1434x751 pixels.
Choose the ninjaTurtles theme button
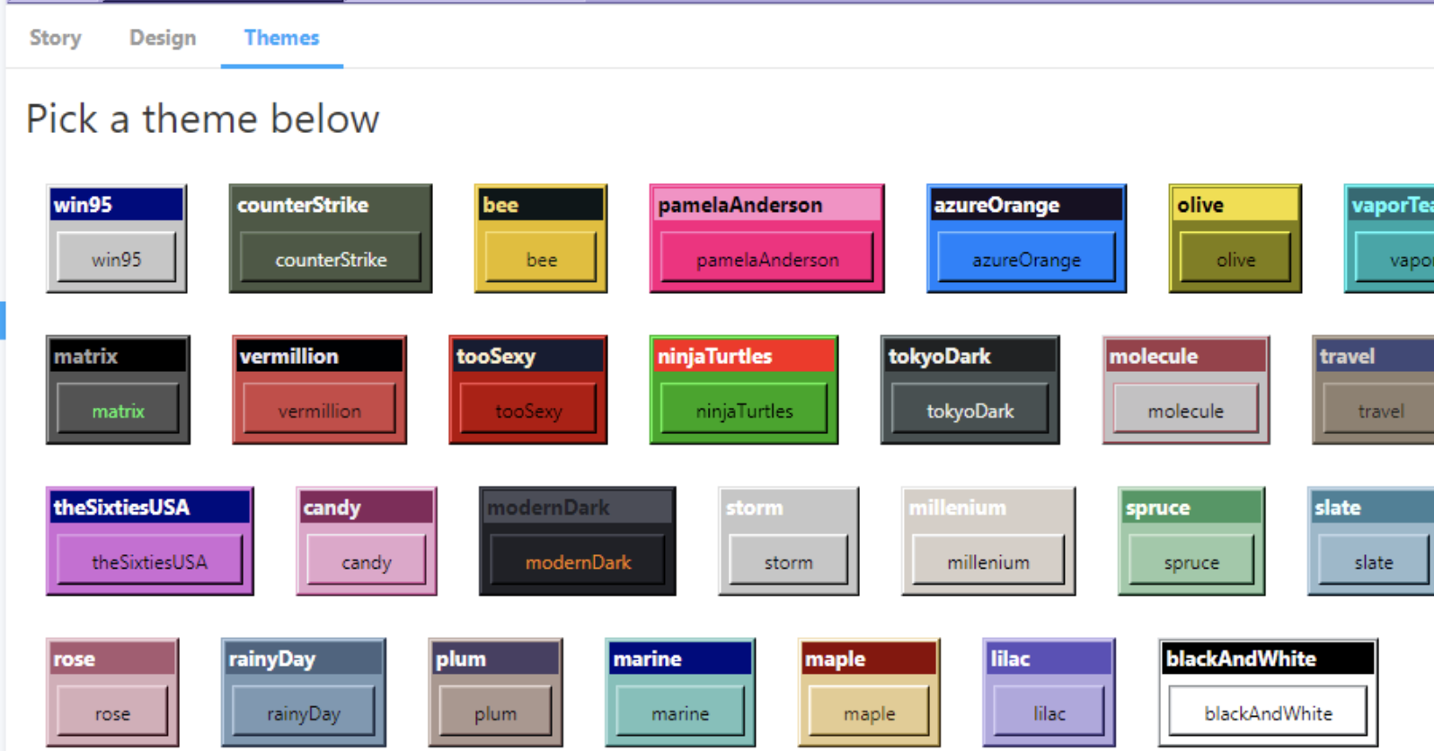744,411
